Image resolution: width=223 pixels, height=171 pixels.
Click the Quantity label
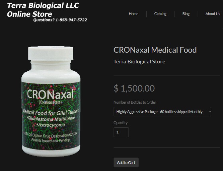(x=121, y=123)
